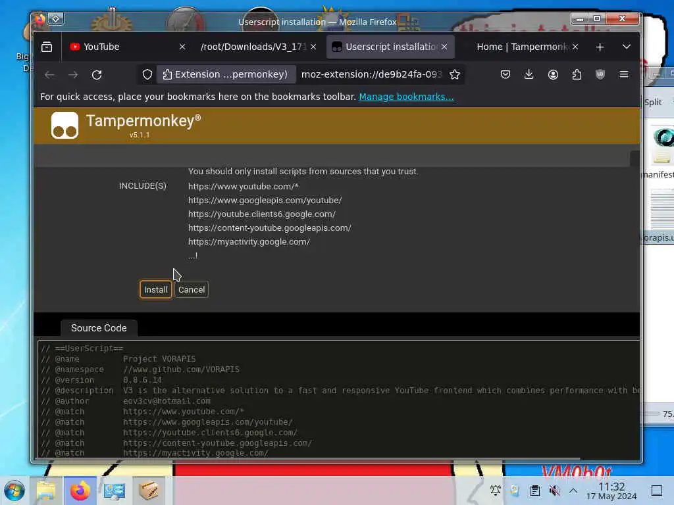The image size is (674, 505).
Task: Click the https://youtube.clients6.google.com/ include entry
Action: 262,214
